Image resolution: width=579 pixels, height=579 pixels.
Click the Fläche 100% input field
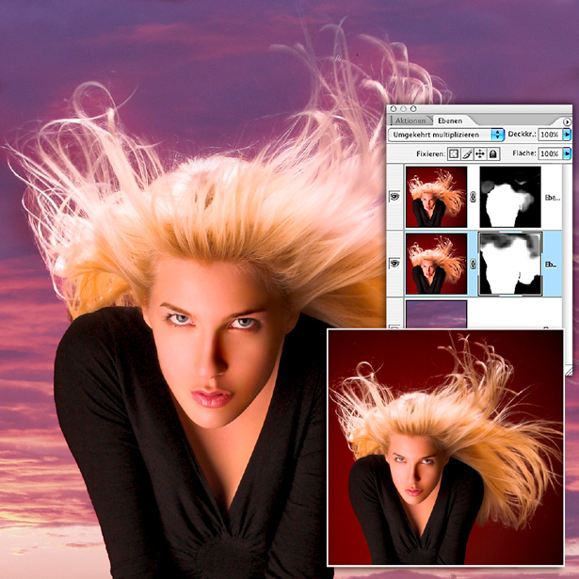pos(550,153)
